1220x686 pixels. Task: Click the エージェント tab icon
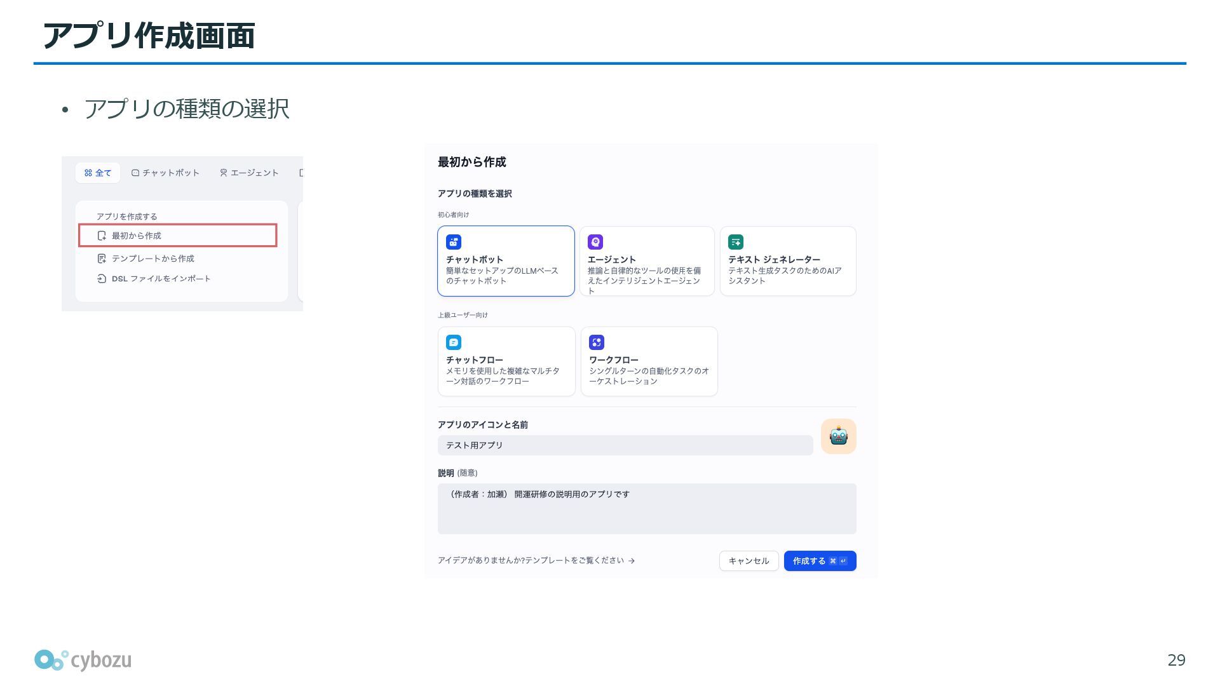click(x=224, y=173)
